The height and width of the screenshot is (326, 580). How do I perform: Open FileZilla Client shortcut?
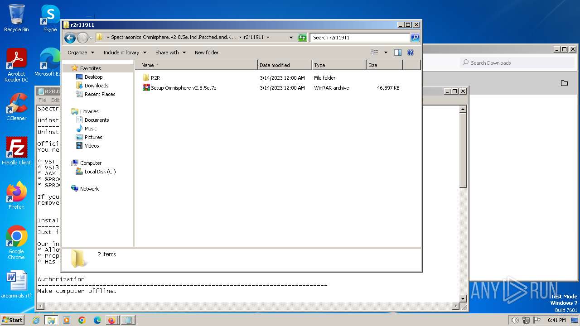[x=16, y=151]
